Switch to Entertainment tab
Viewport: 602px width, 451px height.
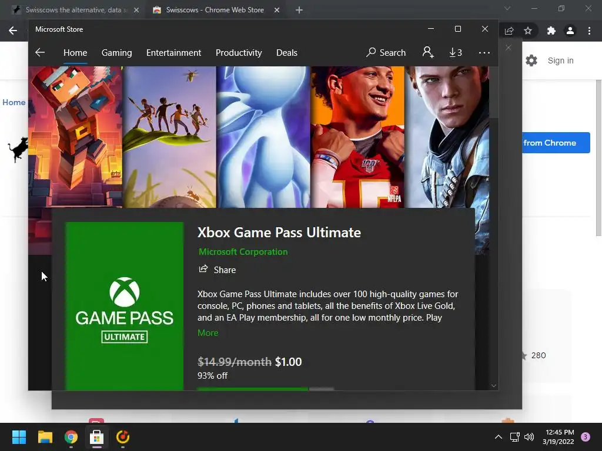click(173, 52)
